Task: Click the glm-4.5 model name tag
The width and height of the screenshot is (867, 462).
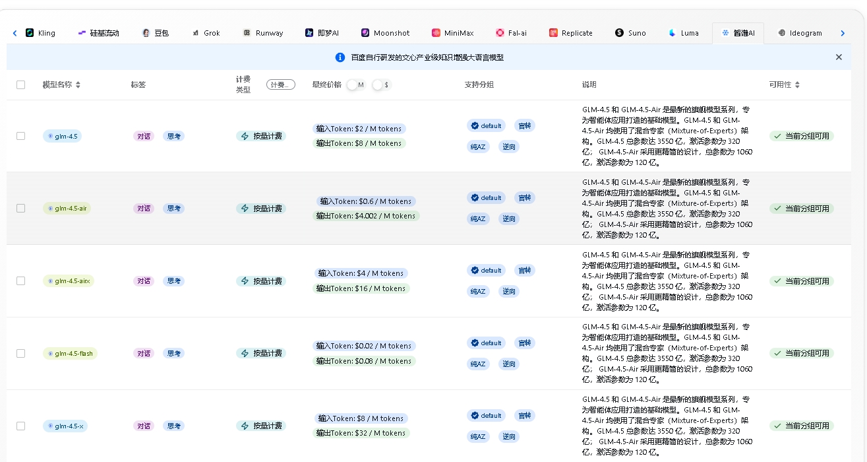Action: pyautogui.click(x=62, y=136)
